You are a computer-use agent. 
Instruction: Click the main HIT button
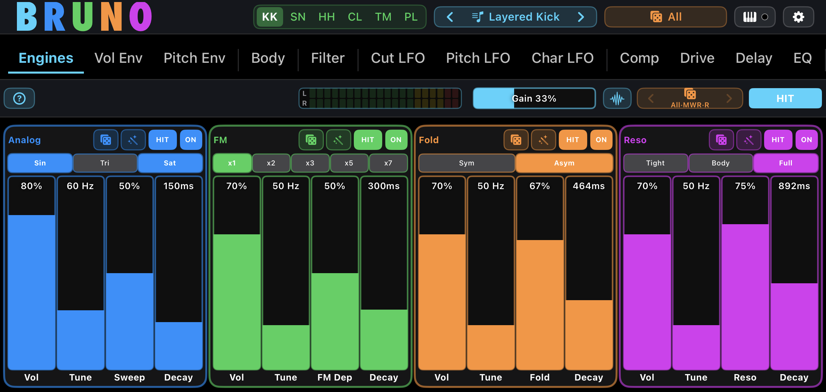(785, 99)
